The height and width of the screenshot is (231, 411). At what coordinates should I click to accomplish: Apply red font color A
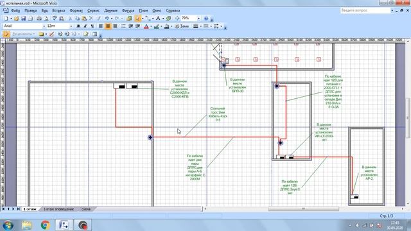(146, 26)
